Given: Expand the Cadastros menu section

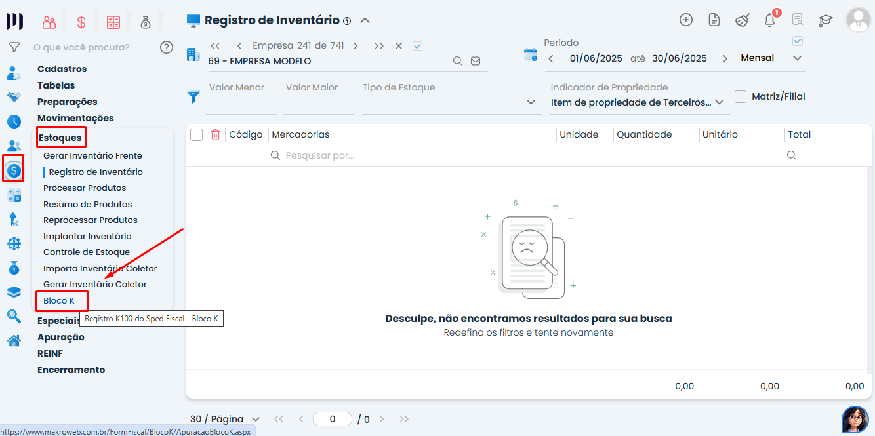Looking at the screenshot, I should 62,69.
